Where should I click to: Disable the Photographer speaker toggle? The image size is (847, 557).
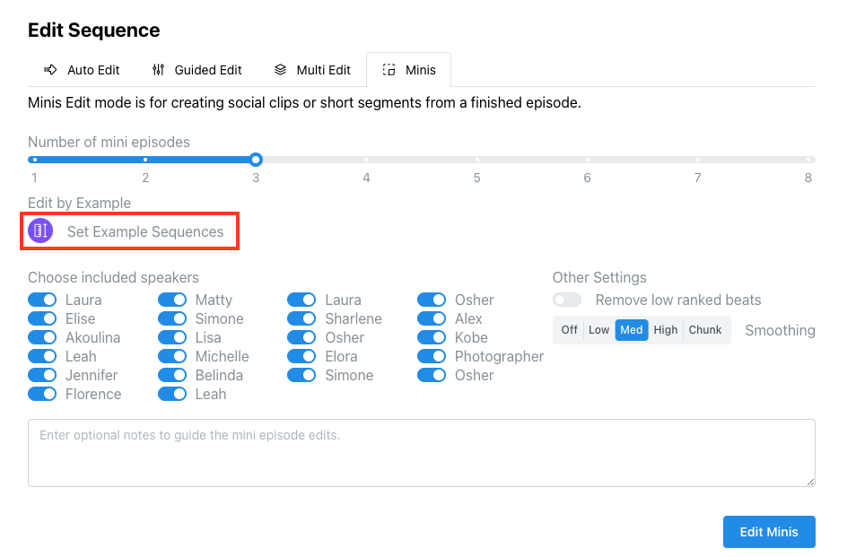click(432, 357)
